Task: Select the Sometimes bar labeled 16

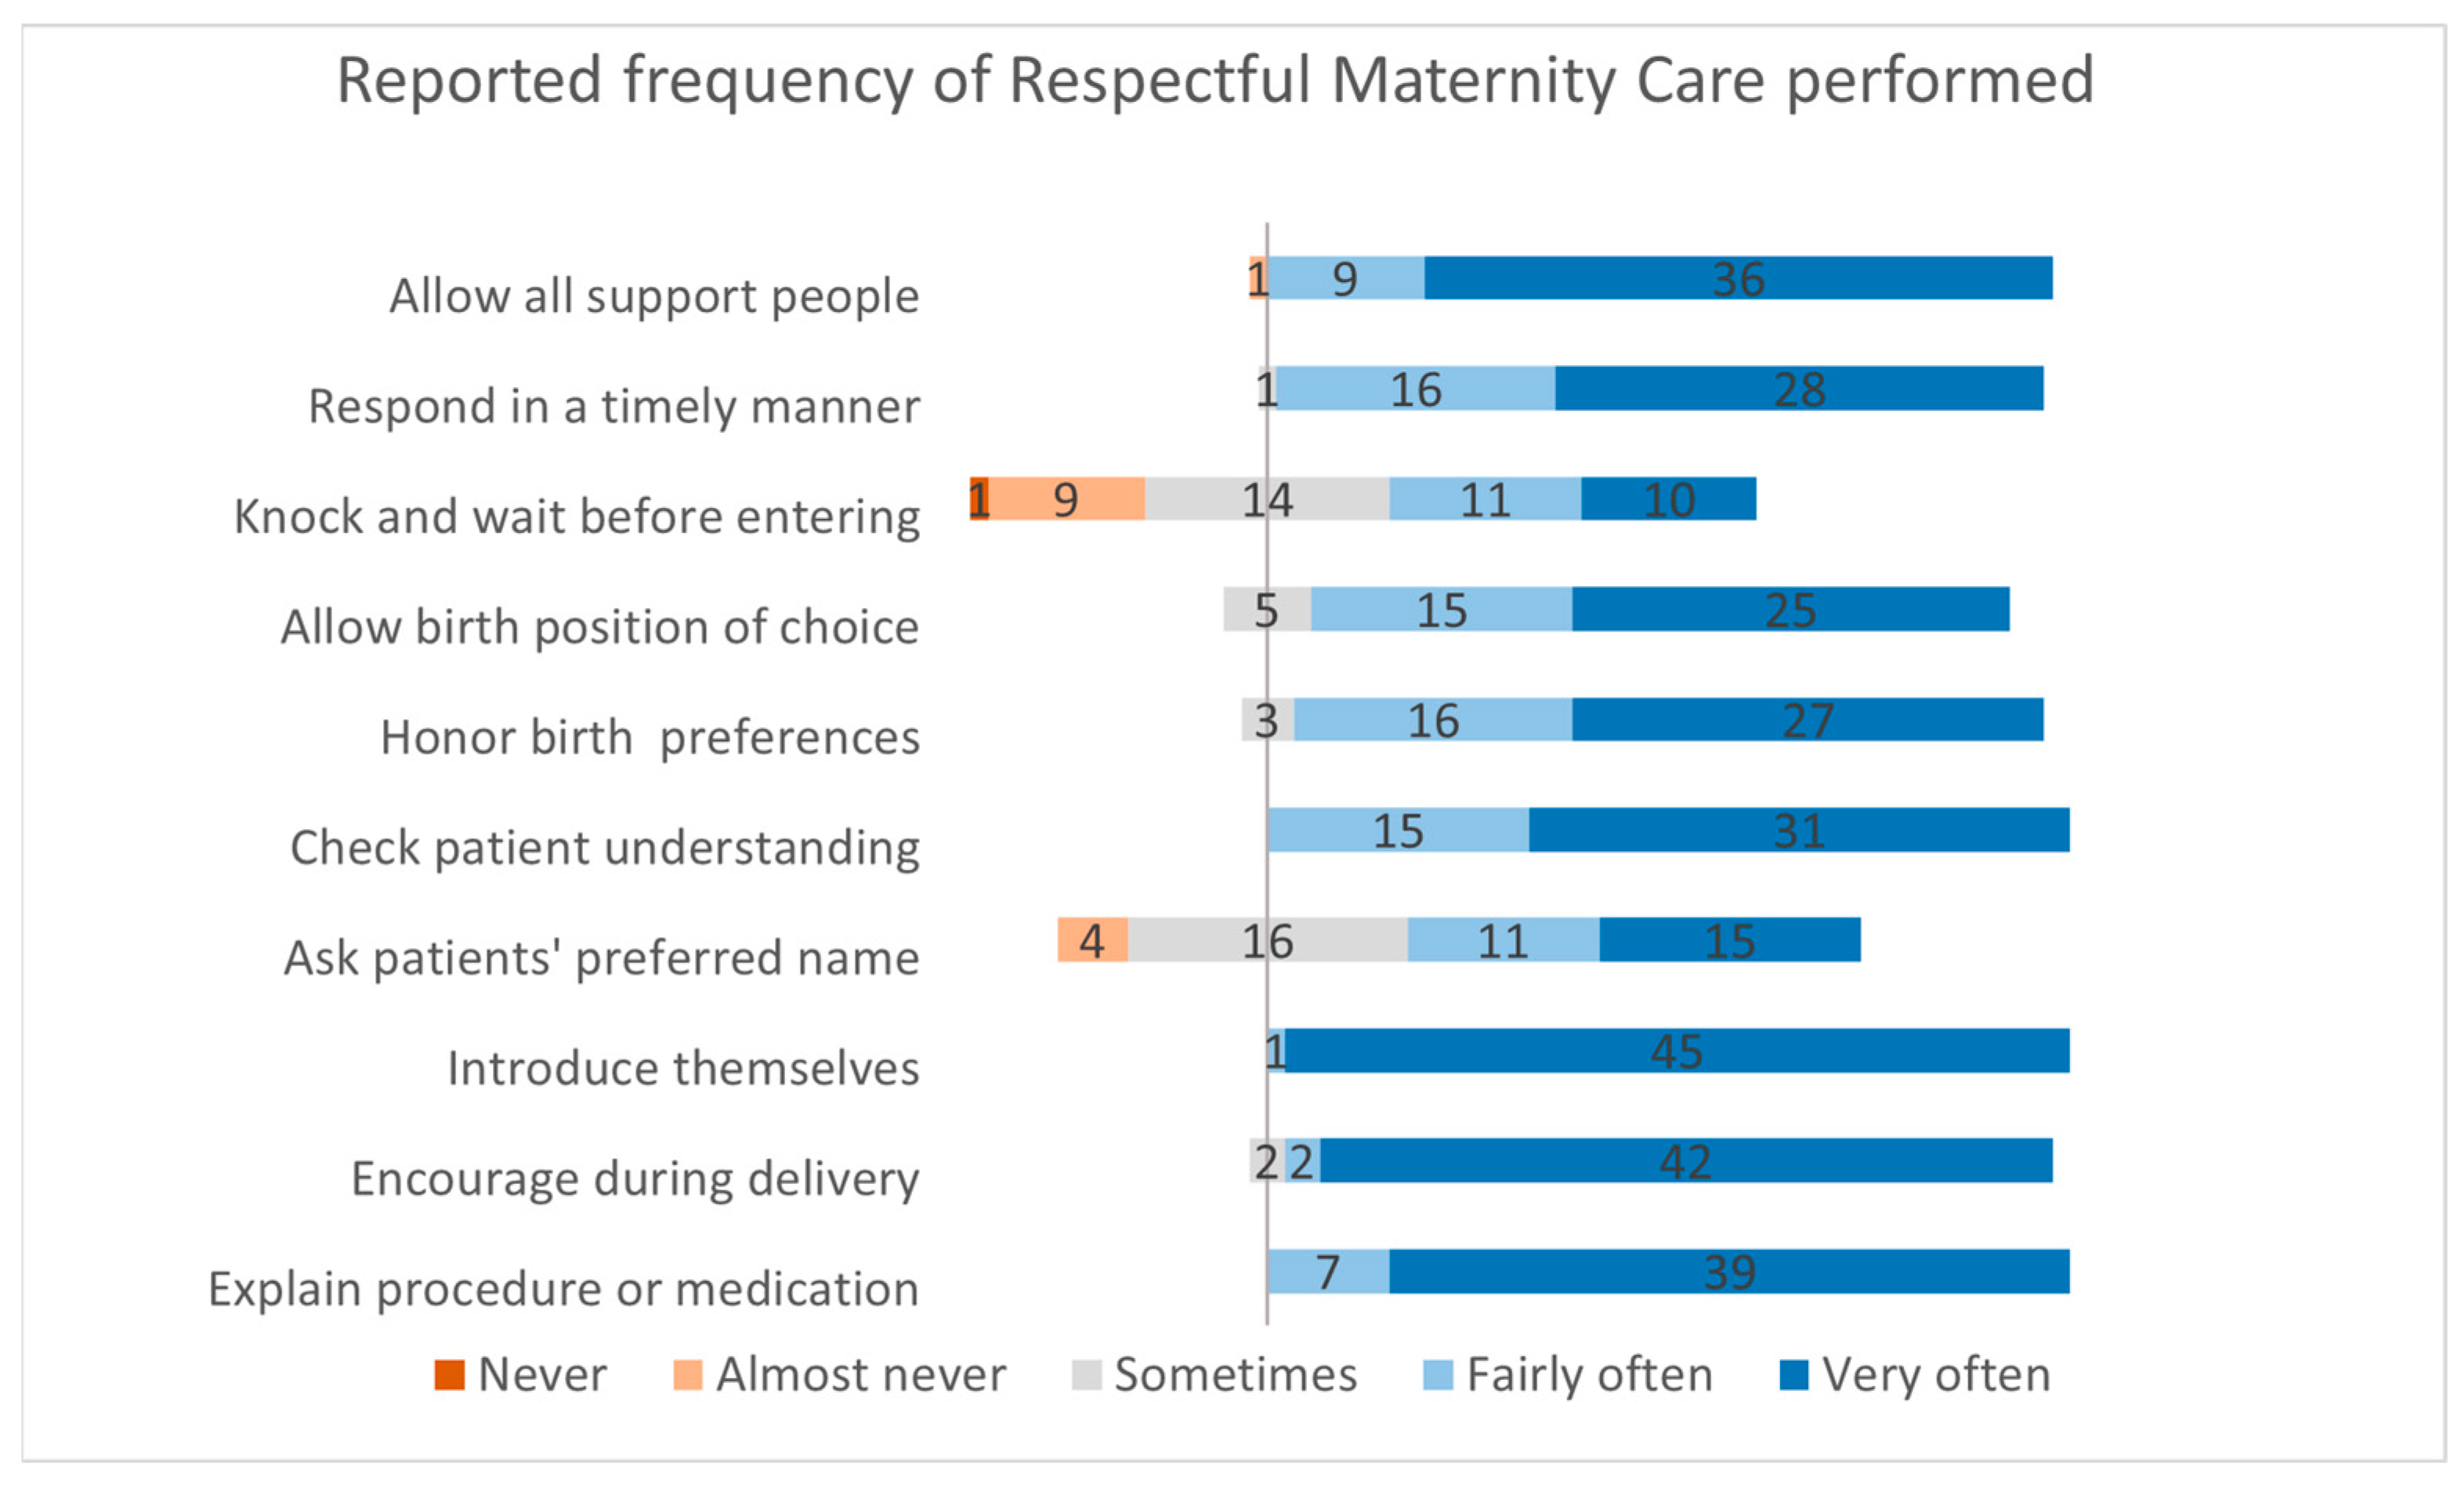Action: 1268,940
